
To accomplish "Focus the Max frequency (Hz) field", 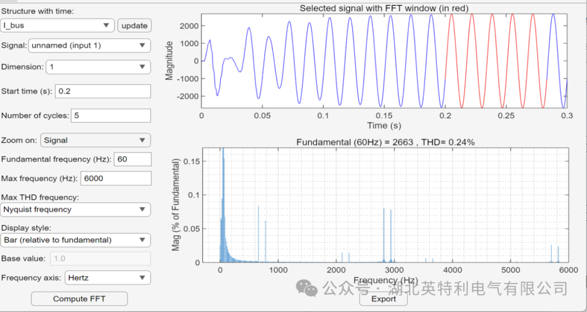I will pyautogui.click(x=116, y=179).
